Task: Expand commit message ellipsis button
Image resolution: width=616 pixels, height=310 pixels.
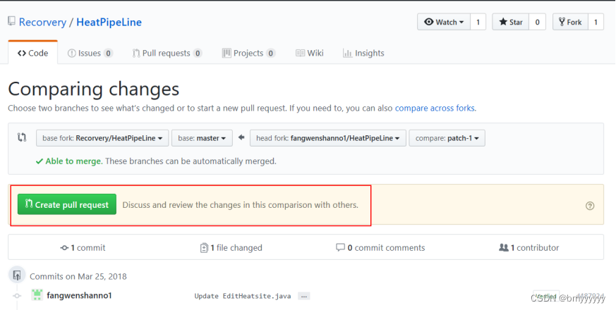Action: (x=303, y=297)
